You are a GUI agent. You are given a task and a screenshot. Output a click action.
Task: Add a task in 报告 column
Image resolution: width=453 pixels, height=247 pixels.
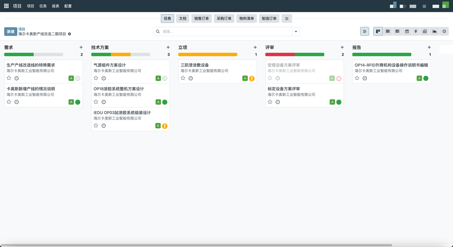point(429,47)
